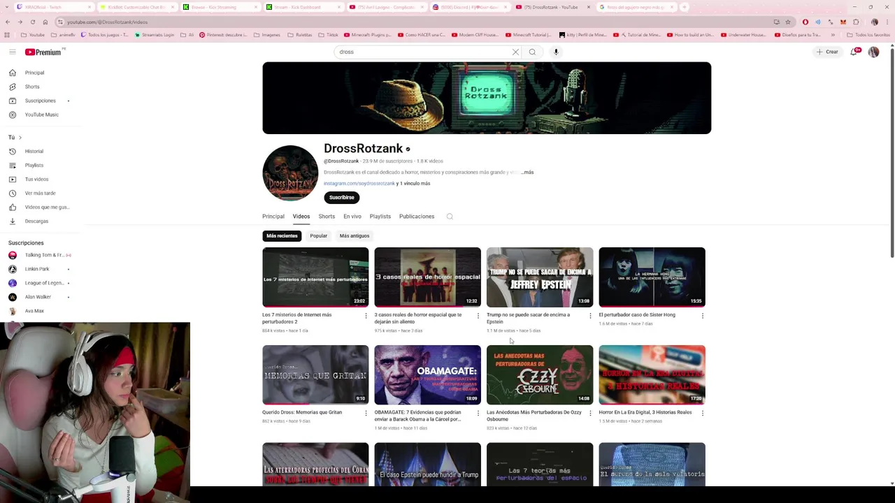Open options for Memorias que Gritan video

click(366, 413)
